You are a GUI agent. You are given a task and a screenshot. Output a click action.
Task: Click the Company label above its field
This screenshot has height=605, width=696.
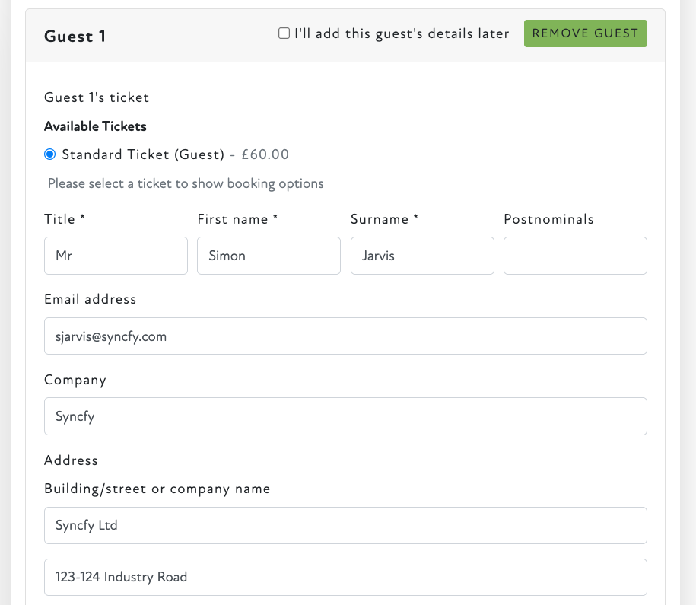tap(75, 380)
